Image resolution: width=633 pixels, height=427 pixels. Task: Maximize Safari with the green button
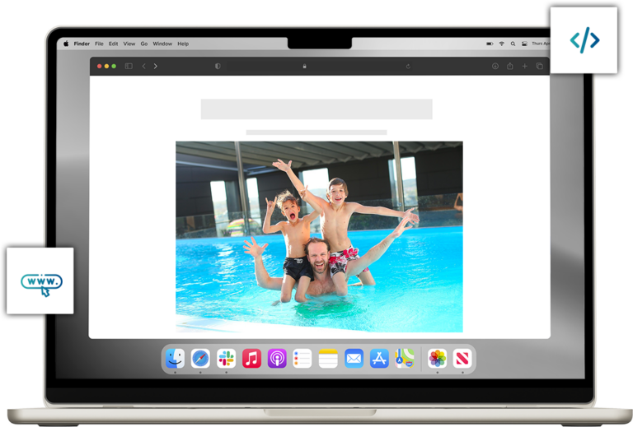114,66
